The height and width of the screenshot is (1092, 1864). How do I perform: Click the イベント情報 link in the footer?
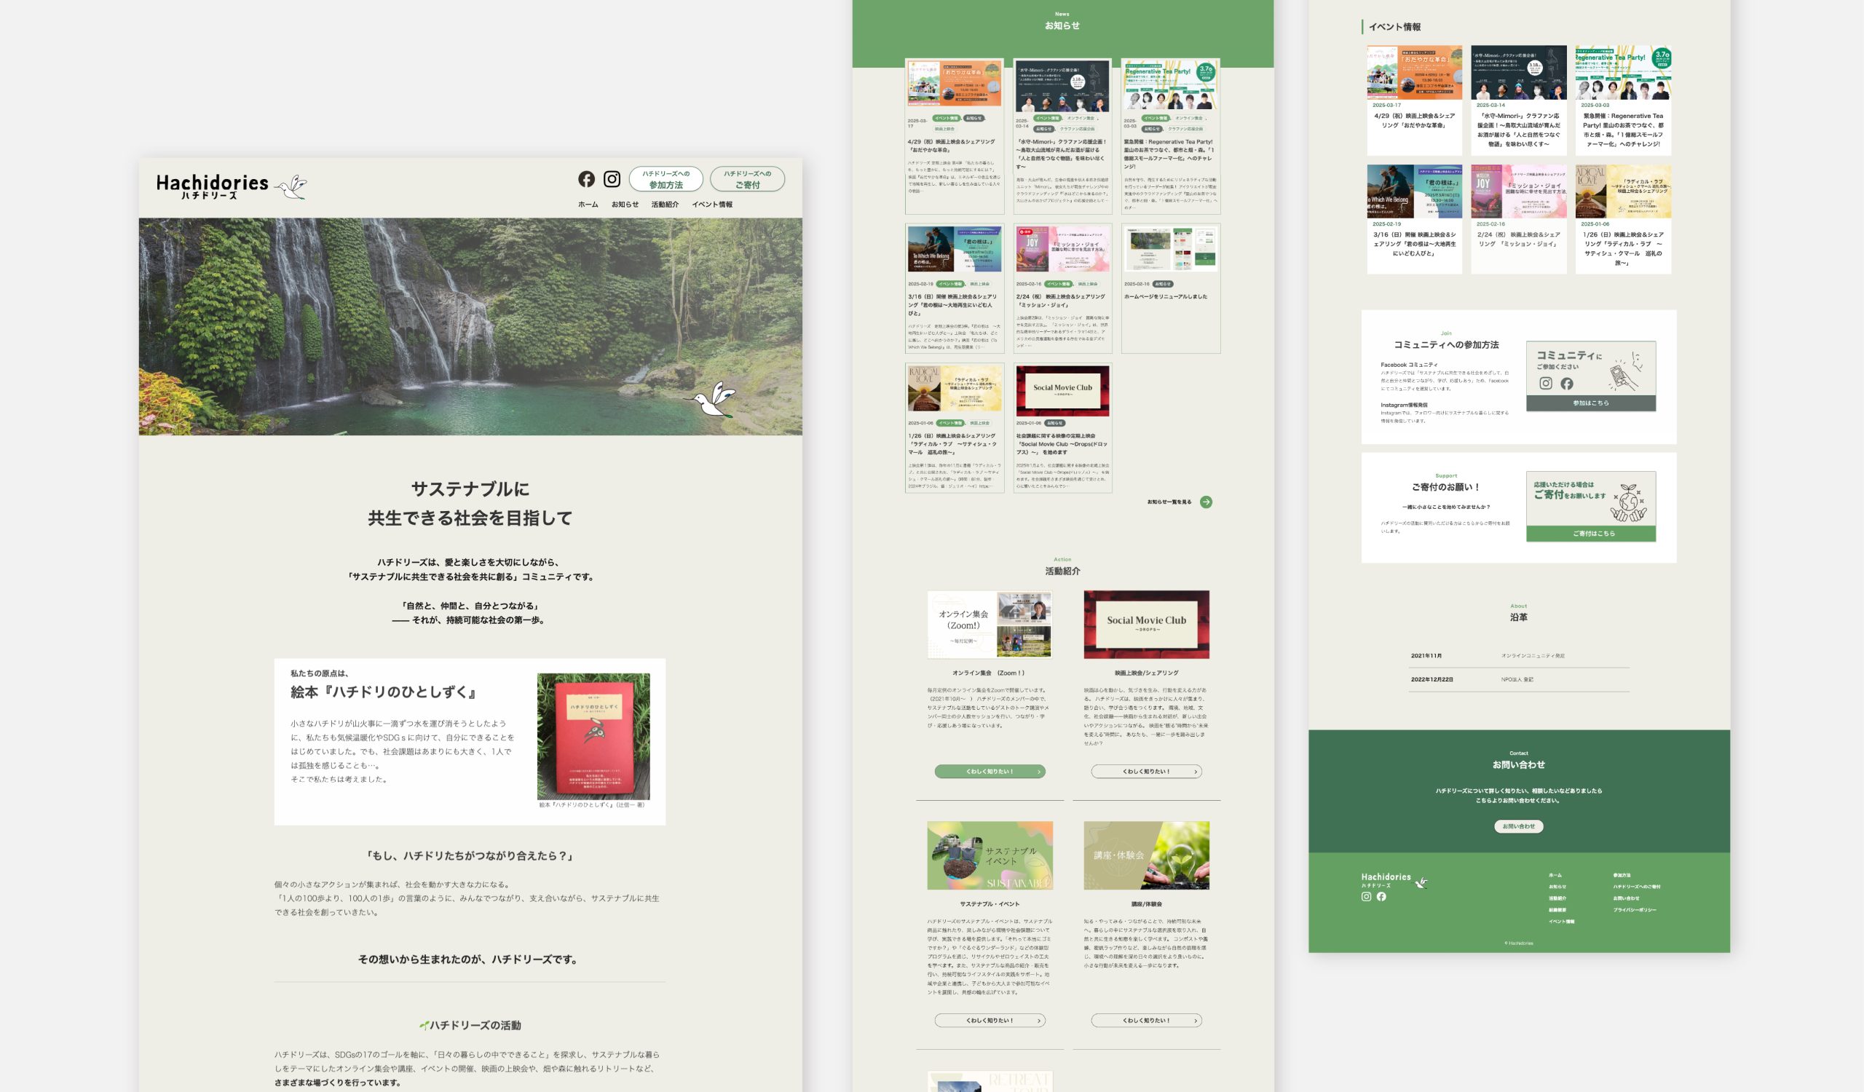(1562, 921)
